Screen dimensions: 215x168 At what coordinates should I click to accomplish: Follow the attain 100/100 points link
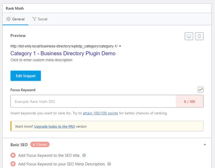tap(100, 113)
